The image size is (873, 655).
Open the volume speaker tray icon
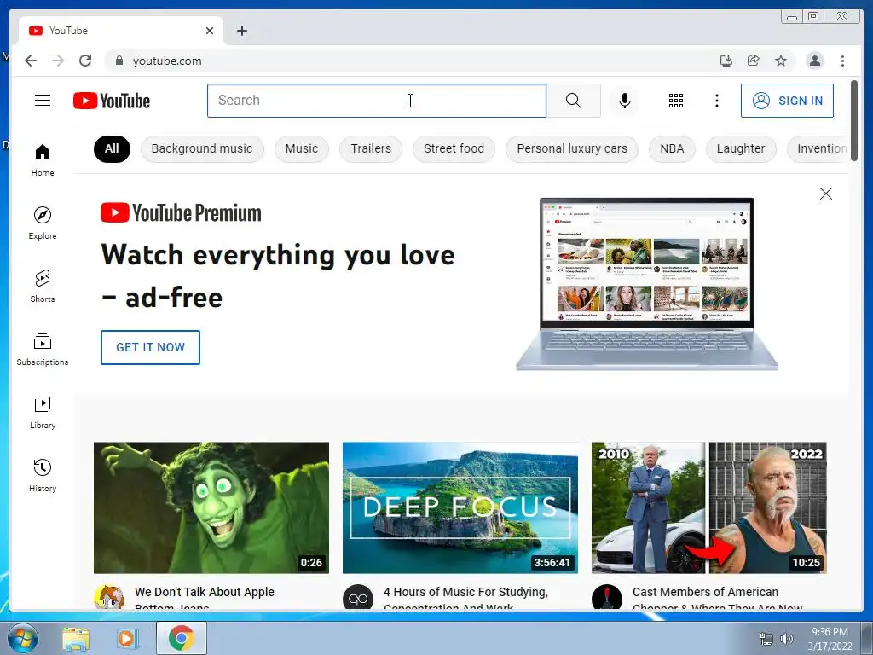pos(786,638)
